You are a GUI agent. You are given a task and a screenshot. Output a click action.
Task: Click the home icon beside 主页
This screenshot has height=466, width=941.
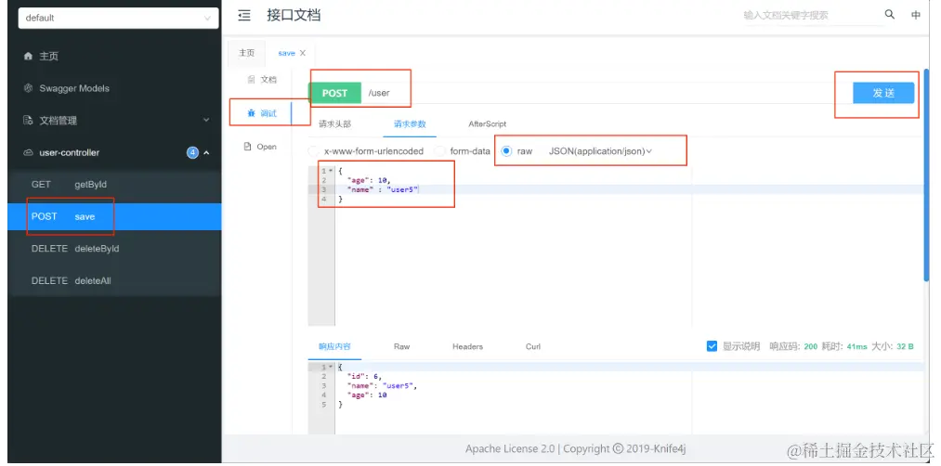point(28,56)
